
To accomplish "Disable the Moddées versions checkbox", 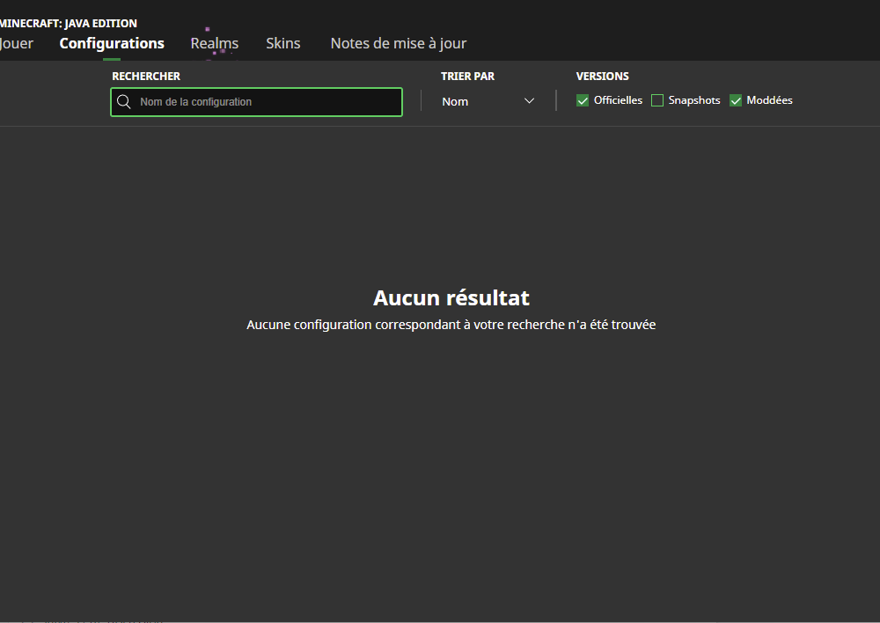I will [x=735, y=100].
